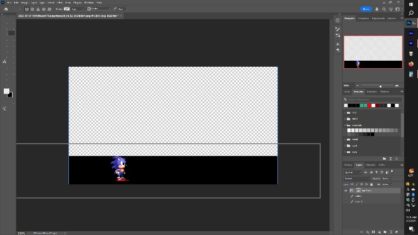Screen dimensions: 418x235
Task: Switch to the Channels tab
Action: click(x=370, y=165)
